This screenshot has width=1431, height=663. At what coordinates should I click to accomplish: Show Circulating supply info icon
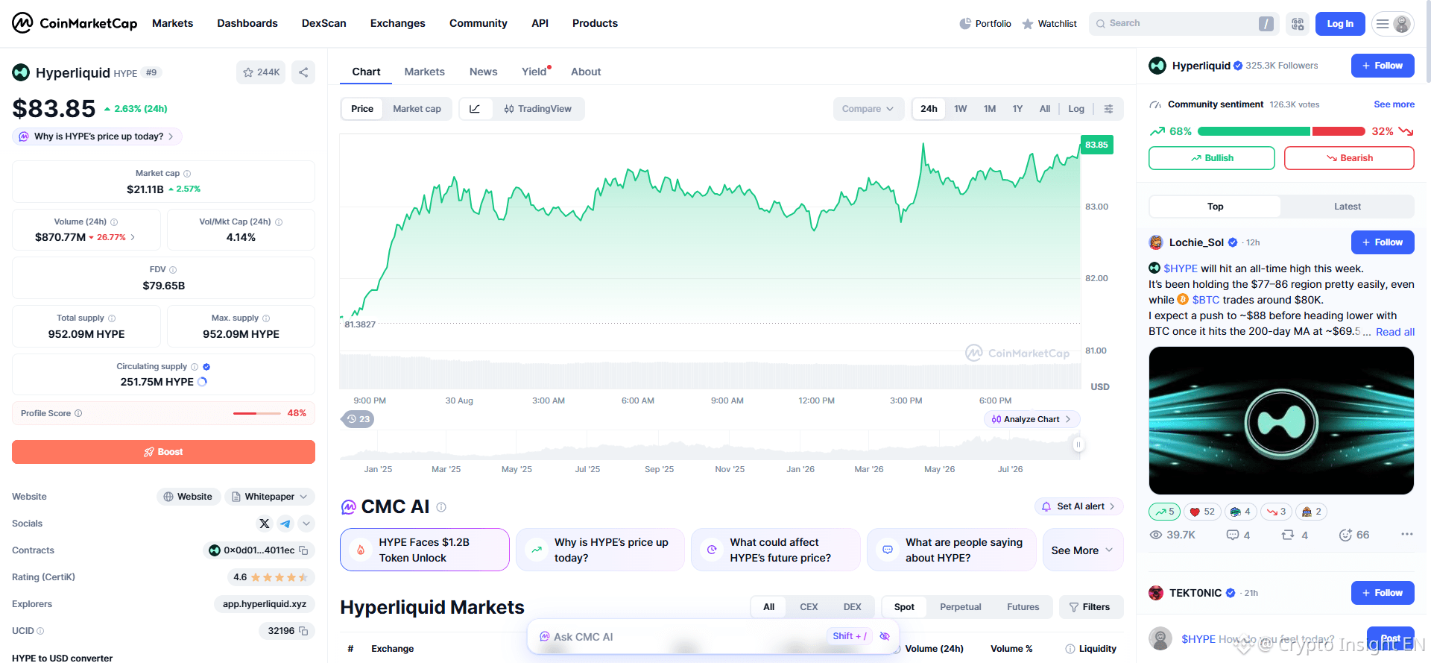[195, 367]
